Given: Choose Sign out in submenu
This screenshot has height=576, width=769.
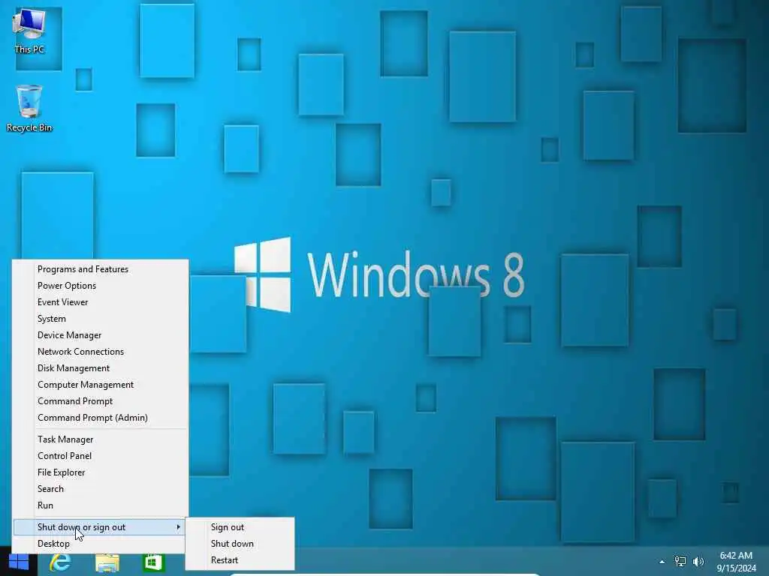Looking at the screenshot, I should pyautogui.click(x=240, y=527).
